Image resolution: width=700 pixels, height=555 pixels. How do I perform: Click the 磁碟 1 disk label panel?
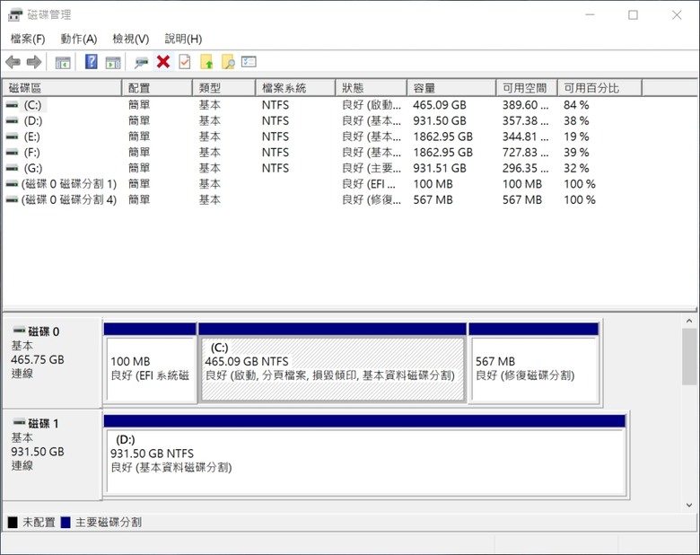(52, 454)
